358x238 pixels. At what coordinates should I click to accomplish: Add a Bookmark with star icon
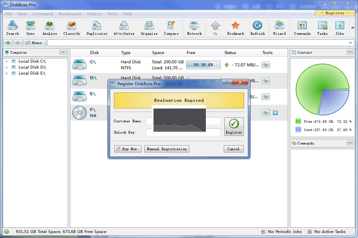tap(236, 28)
